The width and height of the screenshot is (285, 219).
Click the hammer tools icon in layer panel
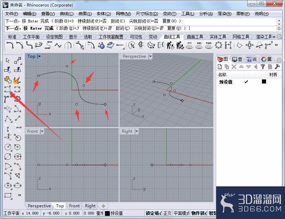point(277,67)
